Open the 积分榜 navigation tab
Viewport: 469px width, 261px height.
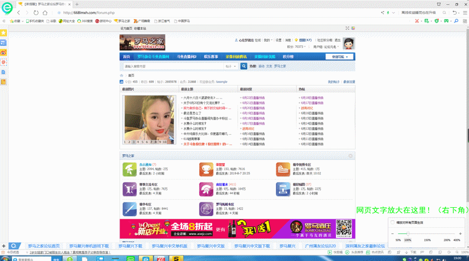click(x=288, y=57)
